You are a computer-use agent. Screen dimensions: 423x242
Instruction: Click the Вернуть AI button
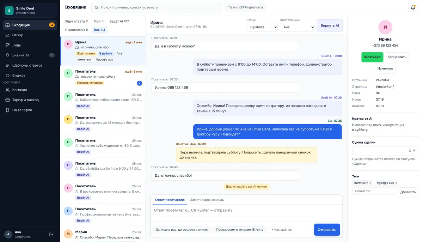click(330, 25)
